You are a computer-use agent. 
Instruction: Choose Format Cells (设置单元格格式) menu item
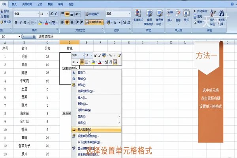pos(96,136)
